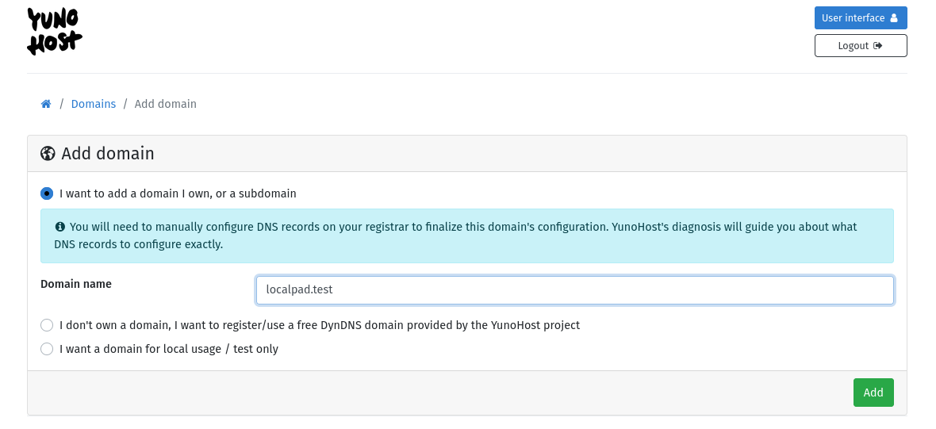Click the Domain name label
The height and width of the screenshot is (429, 936).
(x=76, y=284)
